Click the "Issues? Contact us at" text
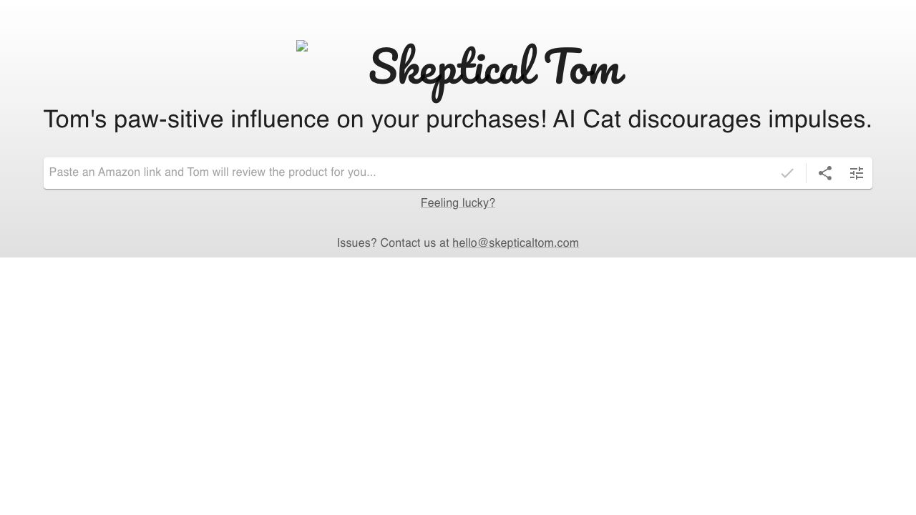This screenshot has width=916, height=515. [393, 243]
